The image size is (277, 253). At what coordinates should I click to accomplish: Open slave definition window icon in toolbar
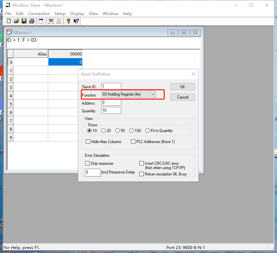tap(41, 21)
